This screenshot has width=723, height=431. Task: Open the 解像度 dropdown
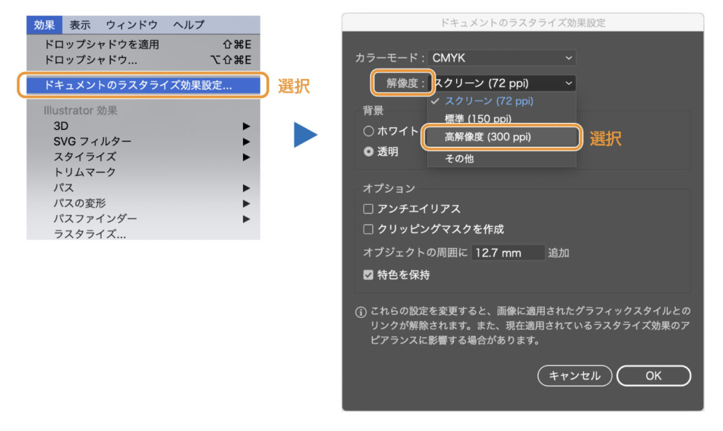click(503, 83)
